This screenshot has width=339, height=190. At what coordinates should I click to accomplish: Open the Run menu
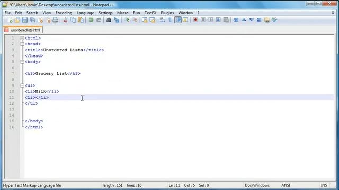(137, 13)
